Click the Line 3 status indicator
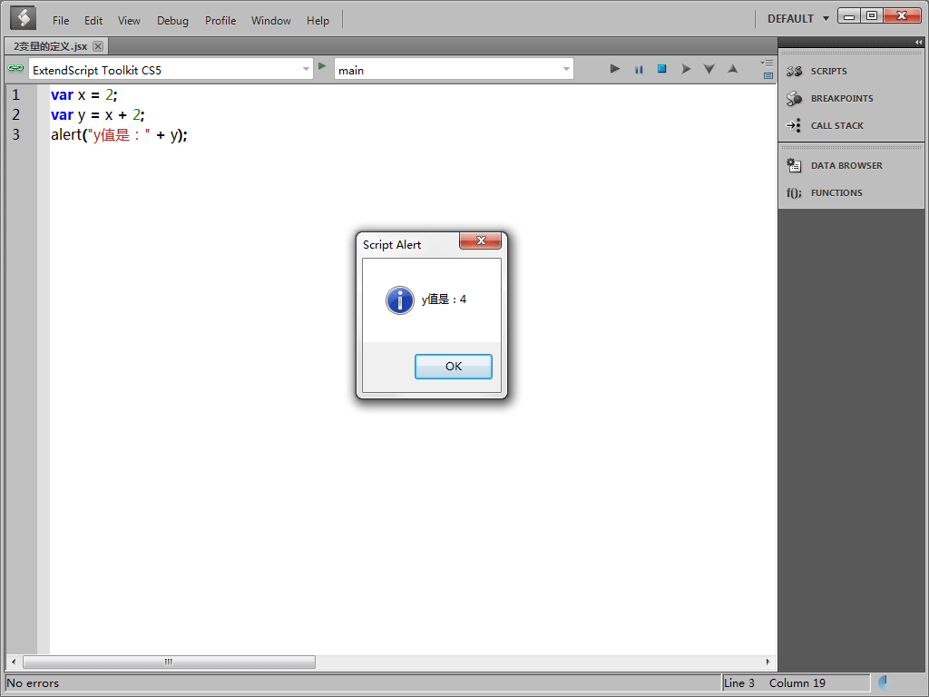This screenshot has height=697, width=929. coord(738,682)
